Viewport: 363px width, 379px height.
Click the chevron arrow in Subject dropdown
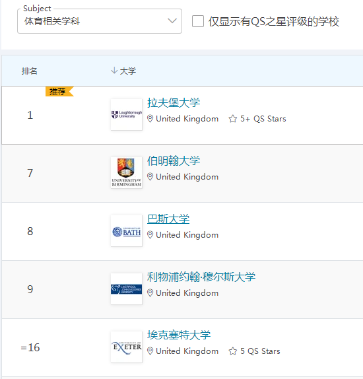click(172, 20)
